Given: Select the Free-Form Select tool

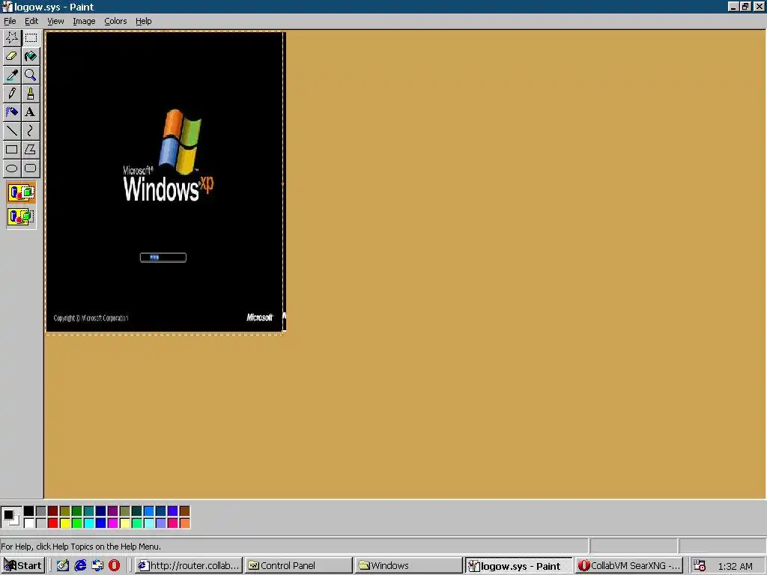Looking at the screenshot, I should pyautogui.click(x=12, y=37).
